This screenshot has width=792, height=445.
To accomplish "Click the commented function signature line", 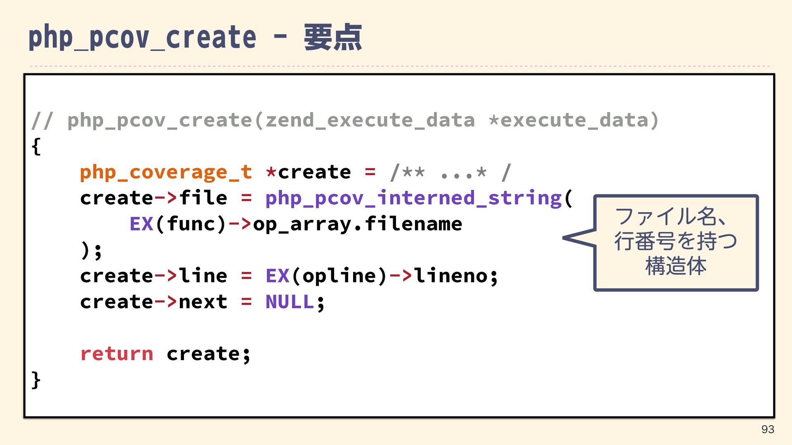I will [345, 120].
